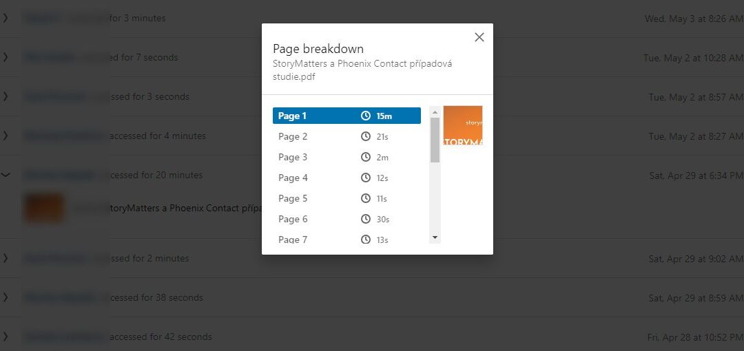Image resolution: width=744 pixels, height=351 pixels.
Task: Click the PDF file name in dialog header
Action: pyautogui.click(x=362, y=70)
